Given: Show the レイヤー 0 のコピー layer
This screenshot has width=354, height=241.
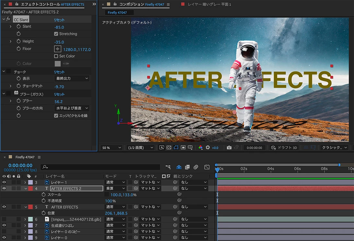Looking at the screenshot, I should (4, 231).
